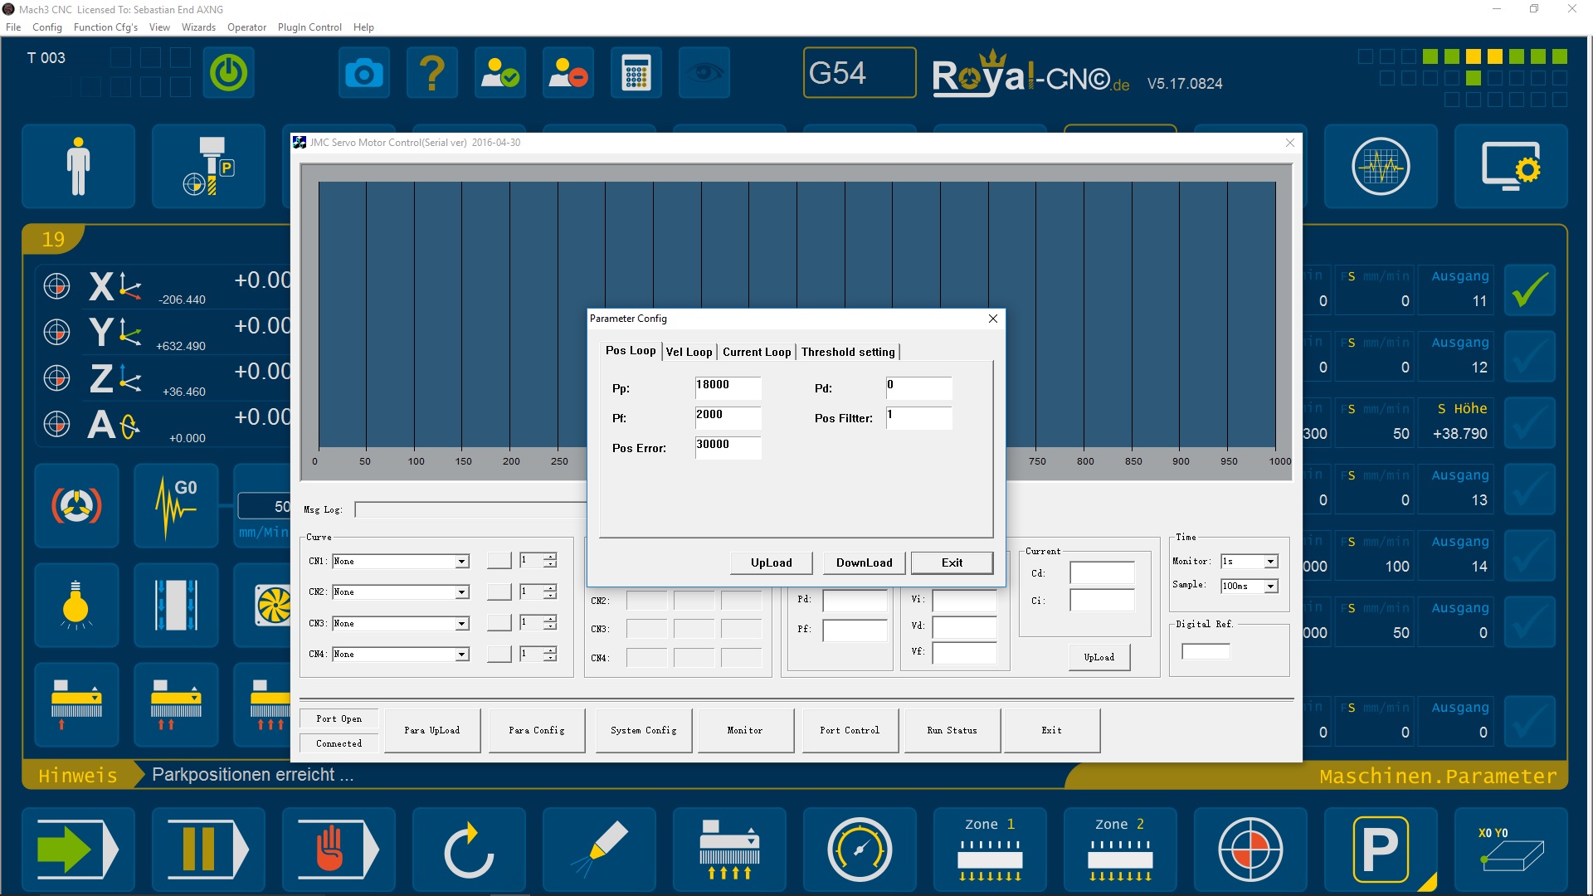
Task: Open the calculator icon
Action: pos(636,74)
